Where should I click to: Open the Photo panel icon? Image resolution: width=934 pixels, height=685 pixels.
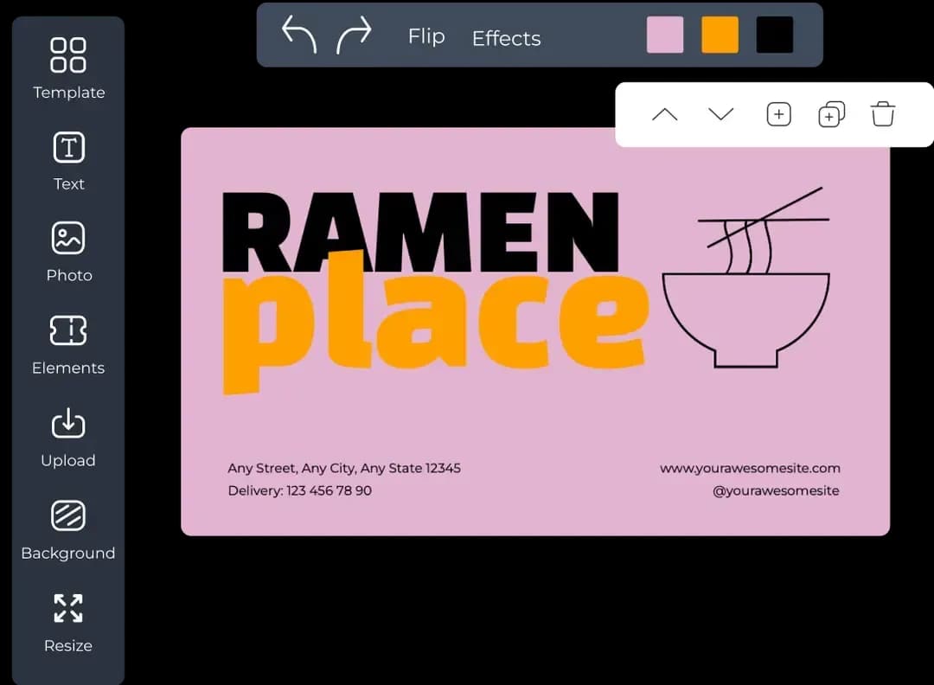[x=68, y=238]
